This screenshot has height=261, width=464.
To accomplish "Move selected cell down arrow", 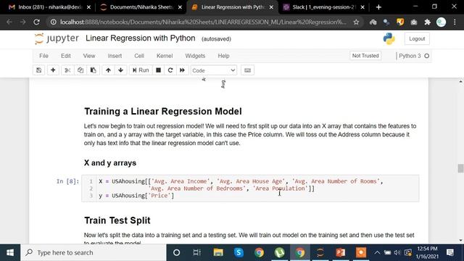I will coord(121,70).
